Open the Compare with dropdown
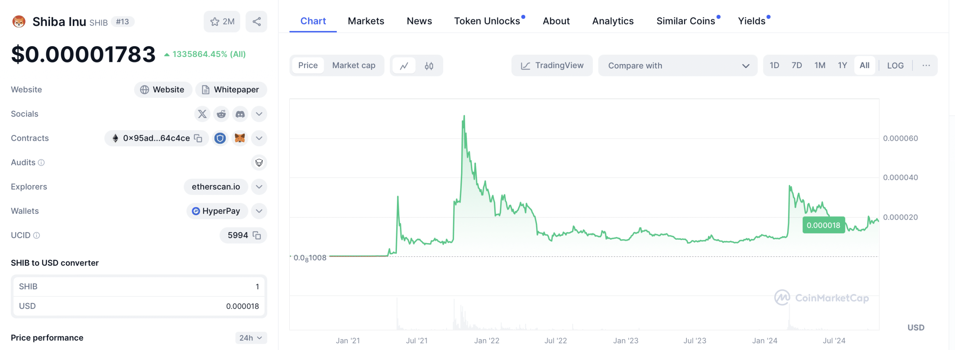This screenshot has width=955, height=350. tap(677, 66)
